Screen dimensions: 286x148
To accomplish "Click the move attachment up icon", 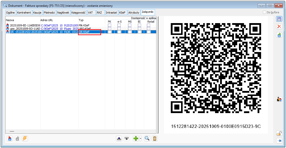I will (119, 138).
